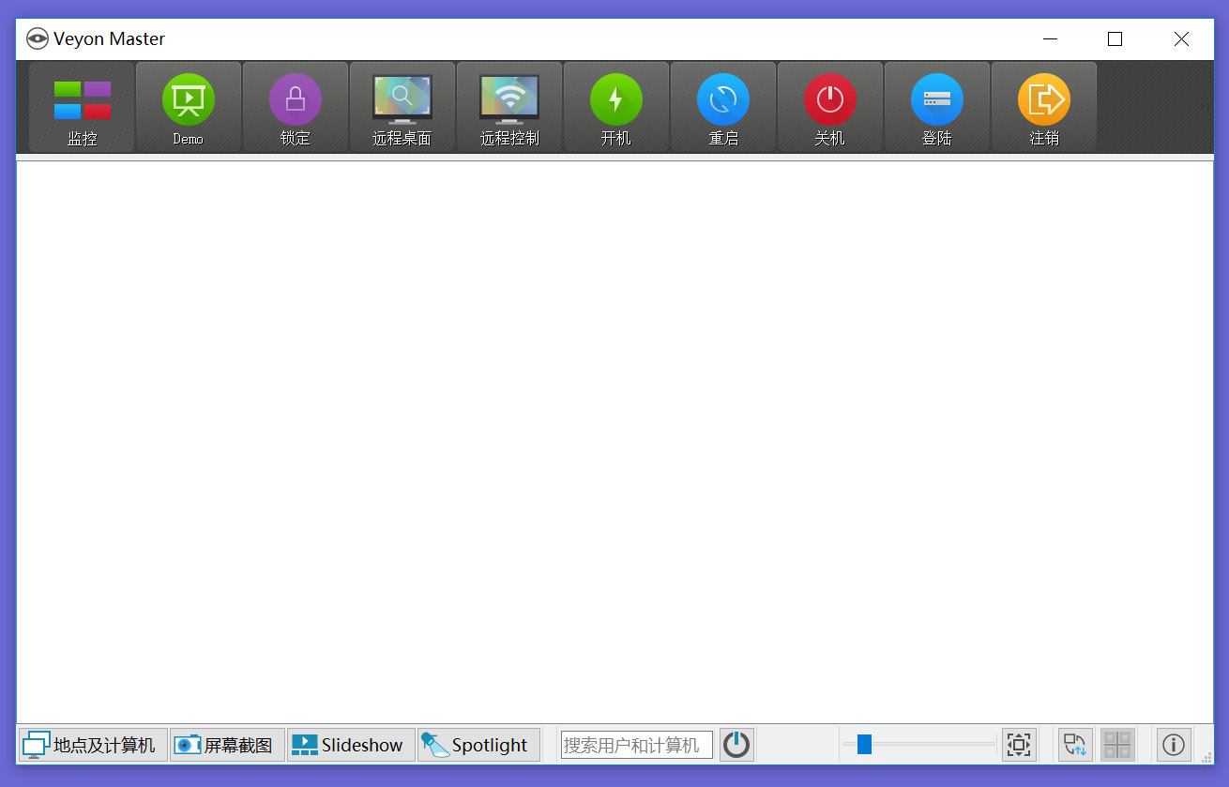Select the 登陆 login icon
The image size is (1229, 787).
click(936, 107)
